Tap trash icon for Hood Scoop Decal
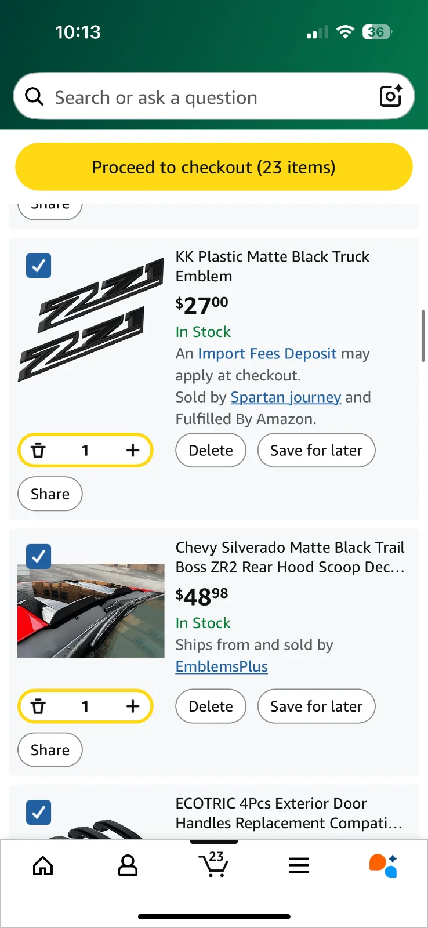Image resolution: width=428 pixels, height=928 pixels. coord(38,706)
